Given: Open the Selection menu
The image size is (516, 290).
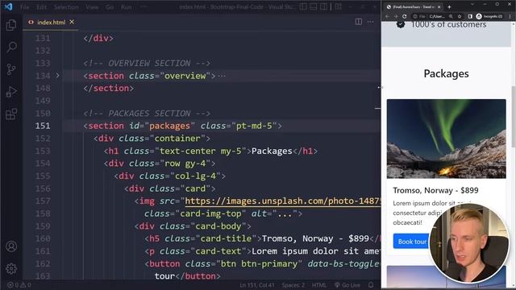Looking at the screenshot, I should pyautogui.click(x=66, y=7).
